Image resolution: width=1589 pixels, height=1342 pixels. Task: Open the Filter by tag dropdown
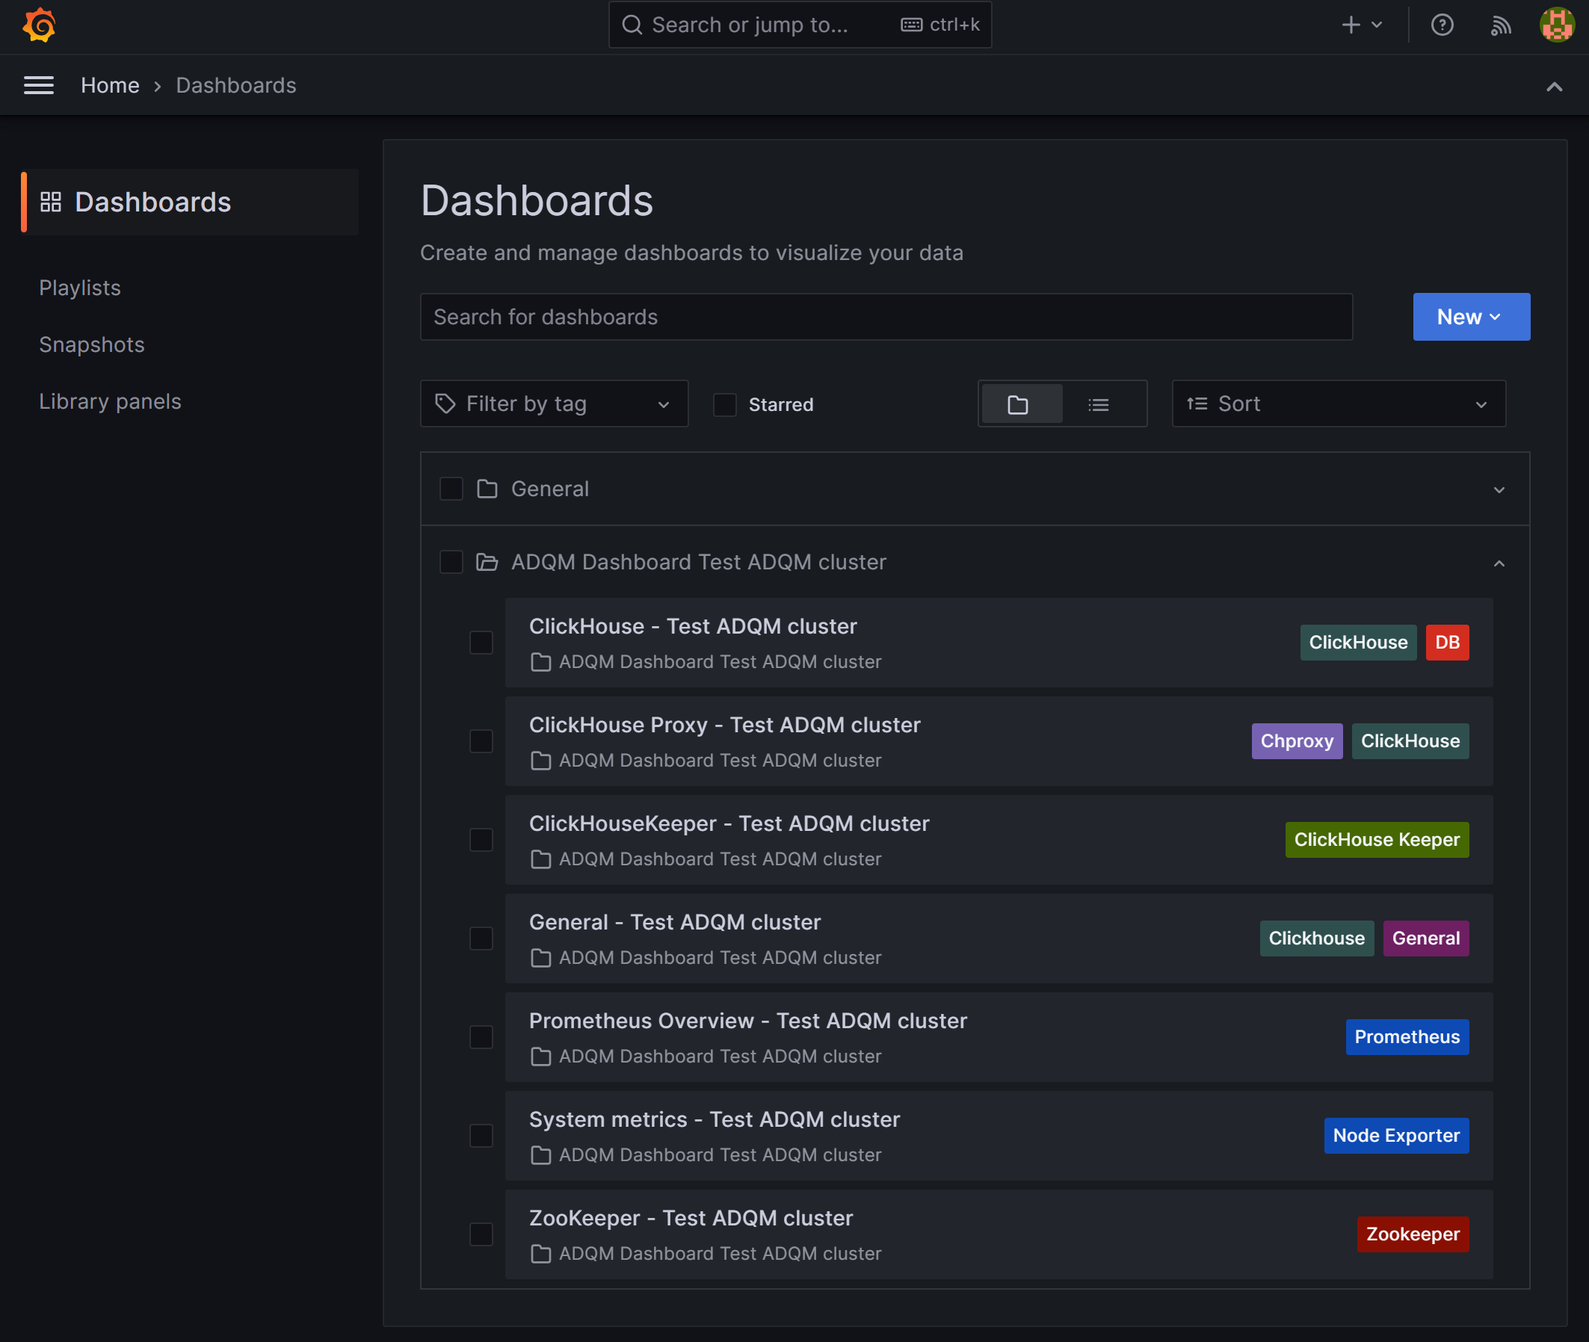click(554, 403)
